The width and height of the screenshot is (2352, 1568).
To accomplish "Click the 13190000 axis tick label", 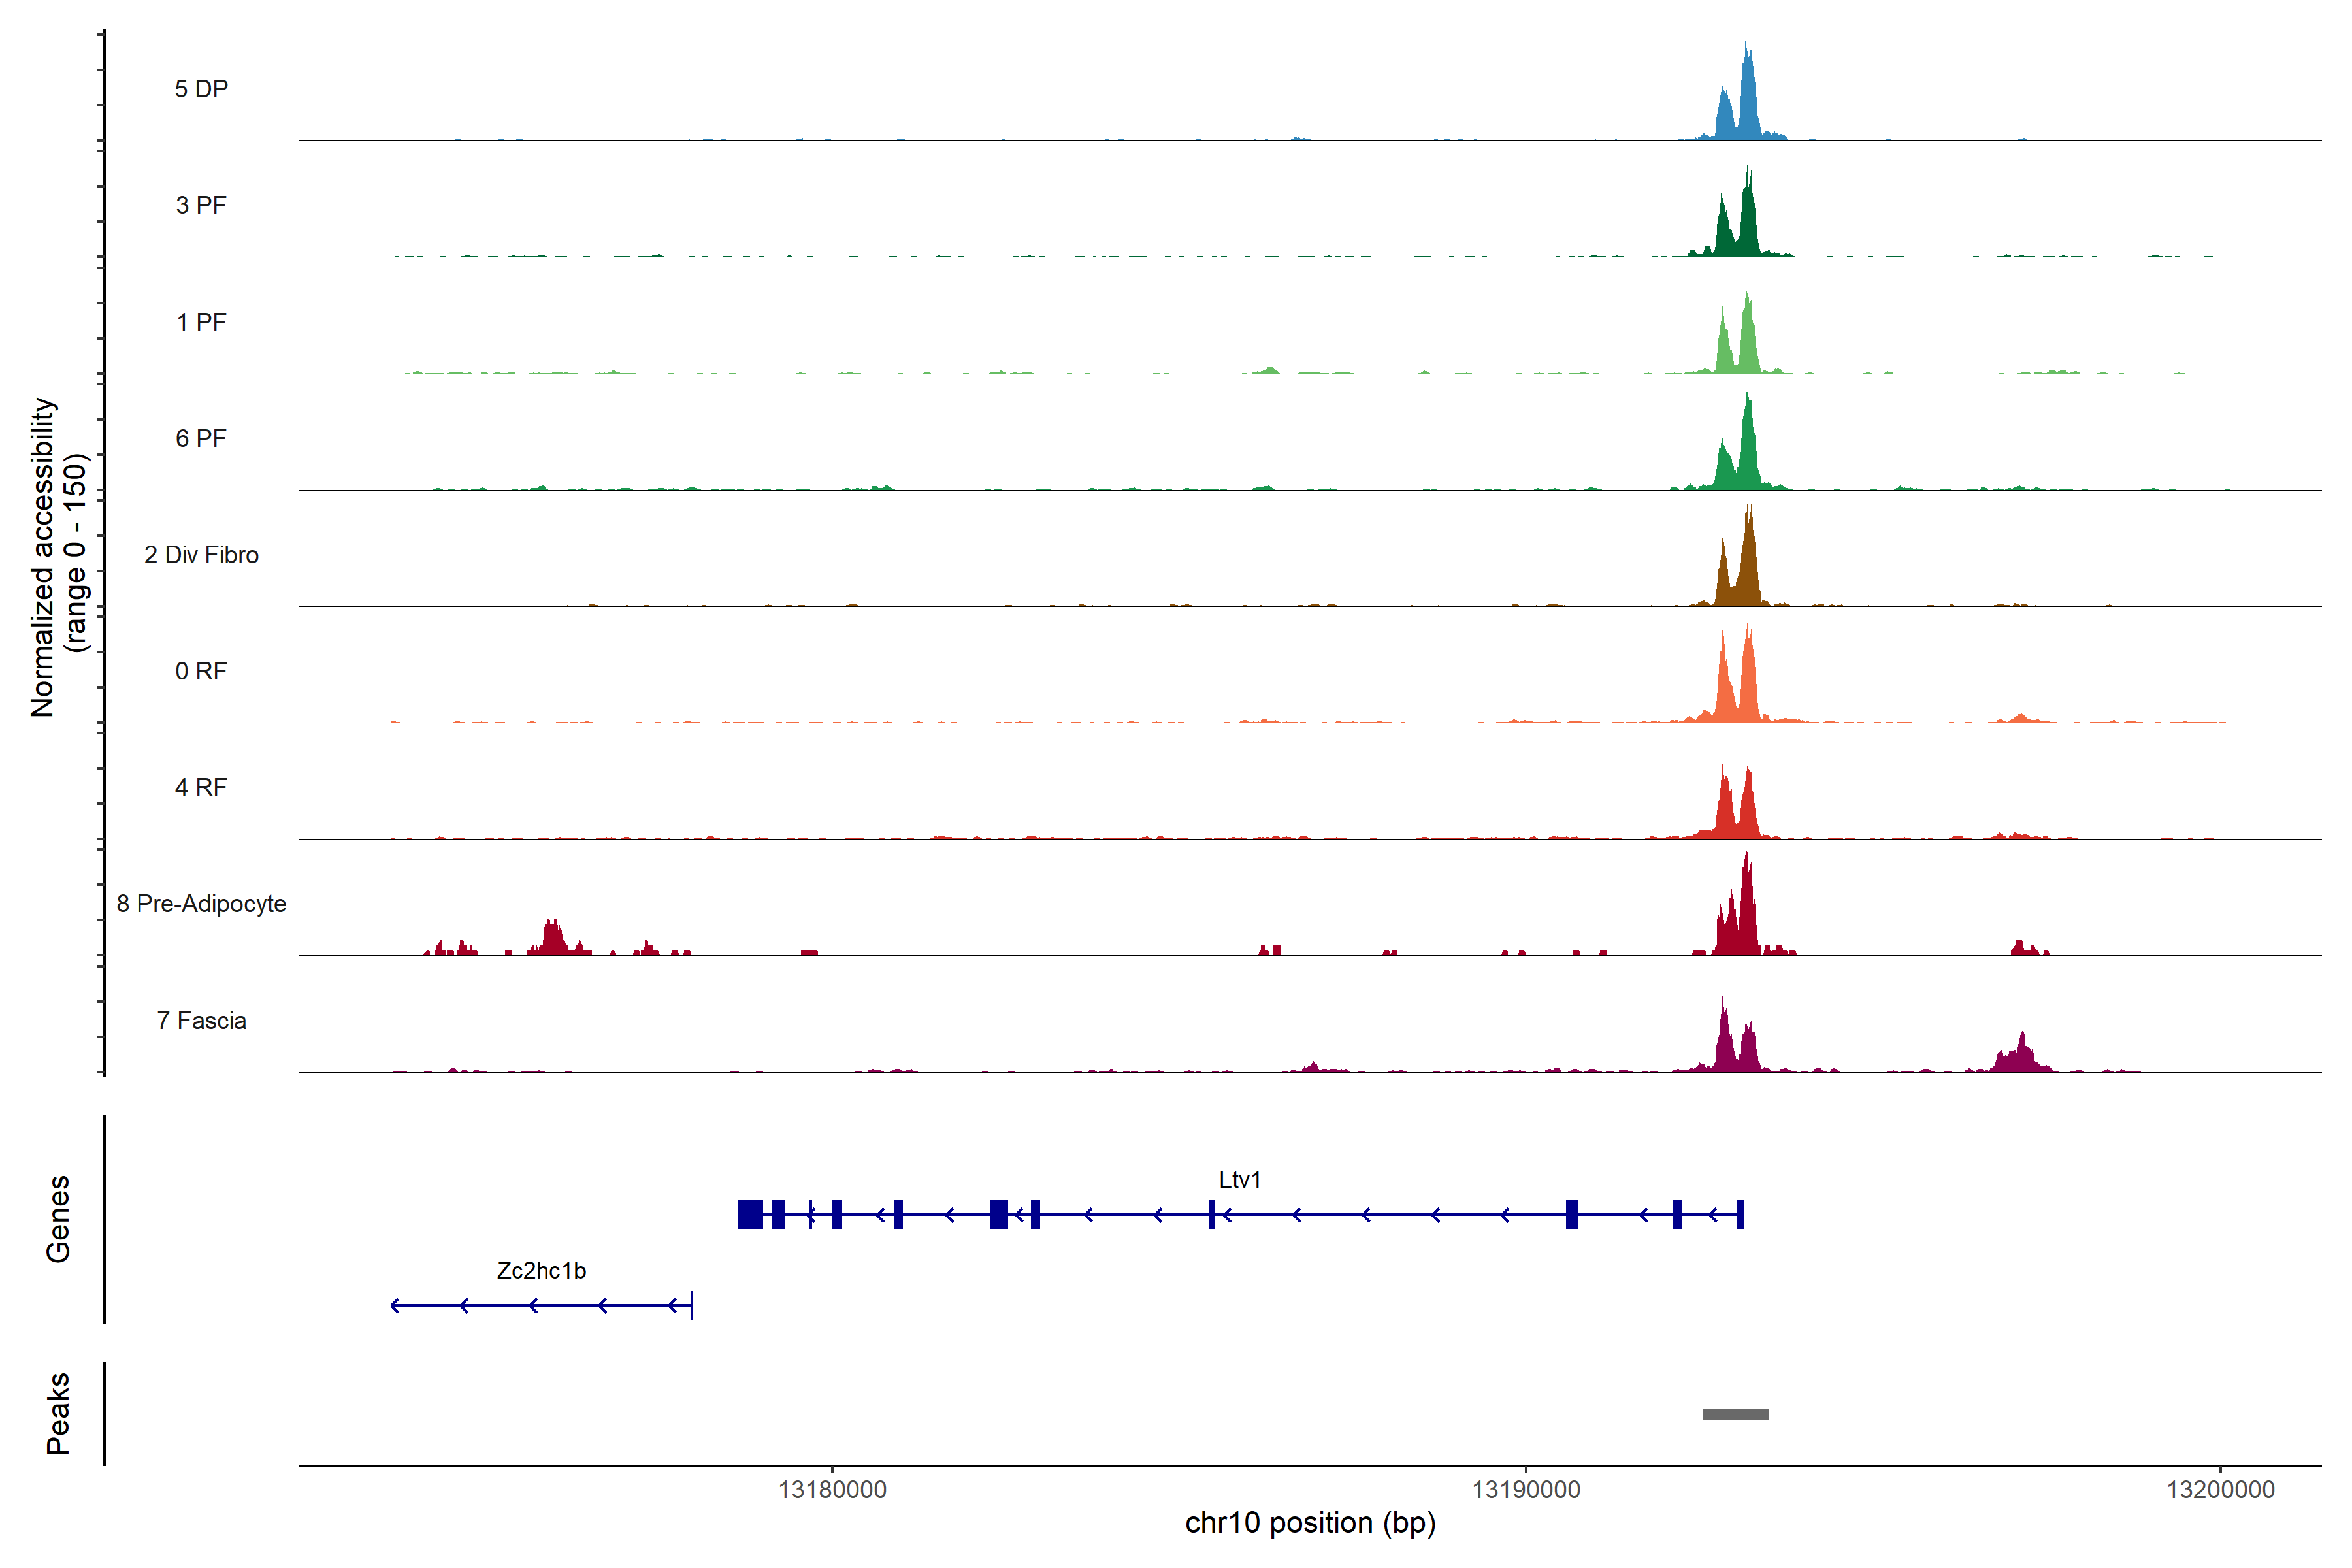I will (x=1526, y=1490).
